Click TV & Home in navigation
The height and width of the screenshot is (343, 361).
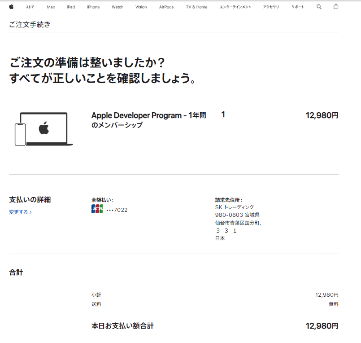pyautogui.click(x=196, y=7)
